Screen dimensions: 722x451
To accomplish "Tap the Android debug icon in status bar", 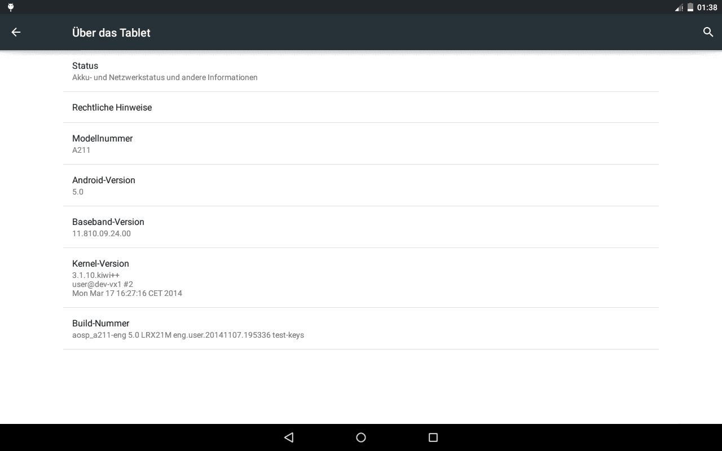I will [11, 7].
